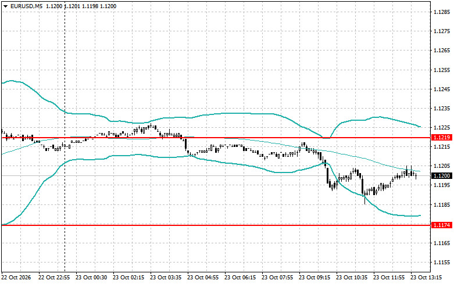Click the 23 Oct 13:15 time label
The width and height of the screenshot is (454, 284).
click(426, 278)
